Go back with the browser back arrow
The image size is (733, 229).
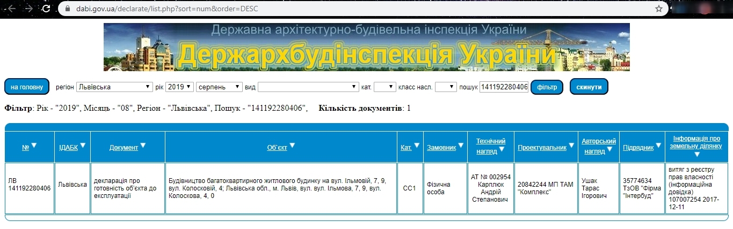click(12, 9)
